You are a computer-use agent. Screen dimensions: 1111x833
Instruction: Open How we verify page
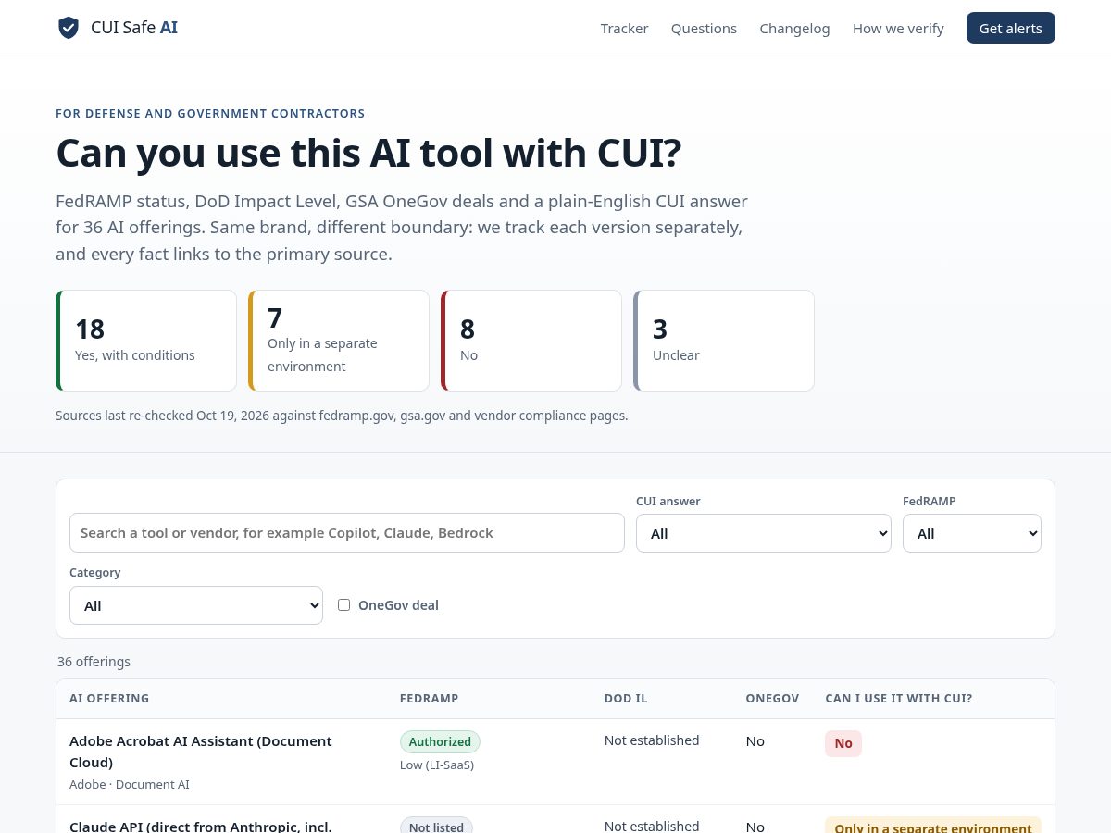pos(898,29)
